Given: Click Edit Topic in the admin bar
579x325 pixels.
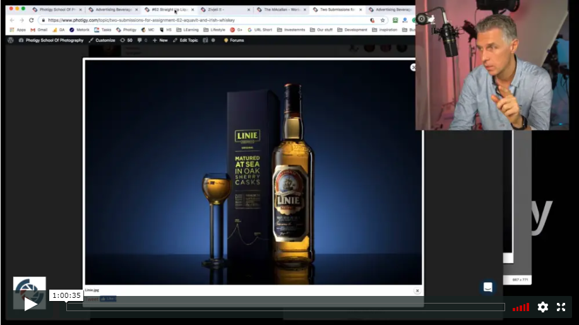Looking at the screenshot, I should point(186,40).
